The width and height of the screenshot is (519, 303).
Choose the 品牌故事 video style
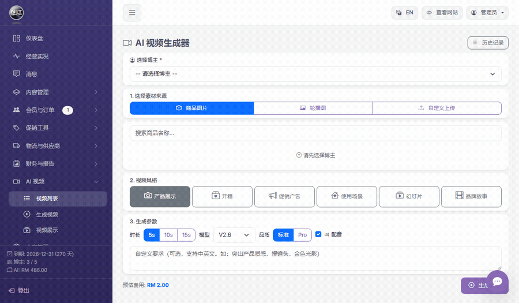point(471,196)
